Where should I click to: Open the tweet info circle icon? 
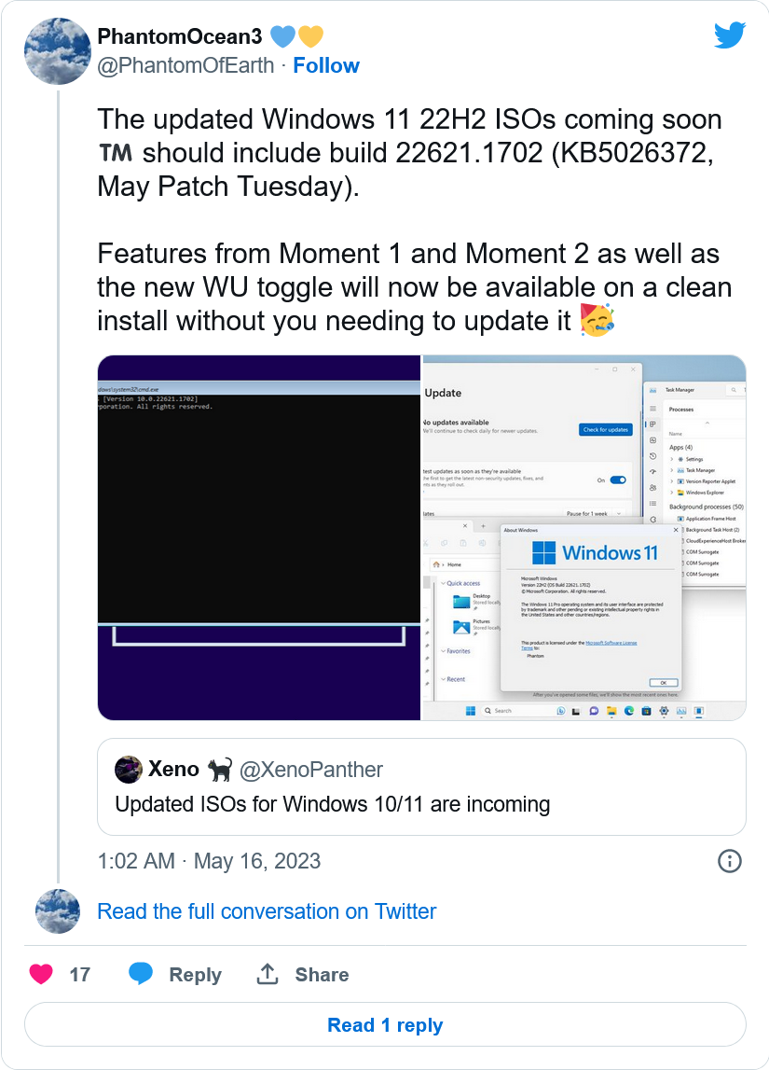click(730, 860)
